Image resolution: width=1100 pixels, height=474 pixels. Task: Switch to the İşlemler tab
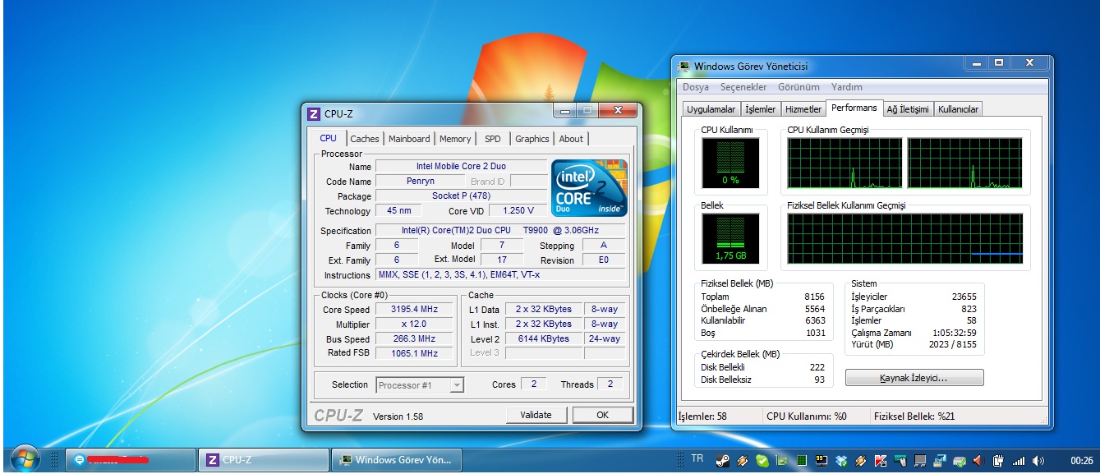[760, 109]
